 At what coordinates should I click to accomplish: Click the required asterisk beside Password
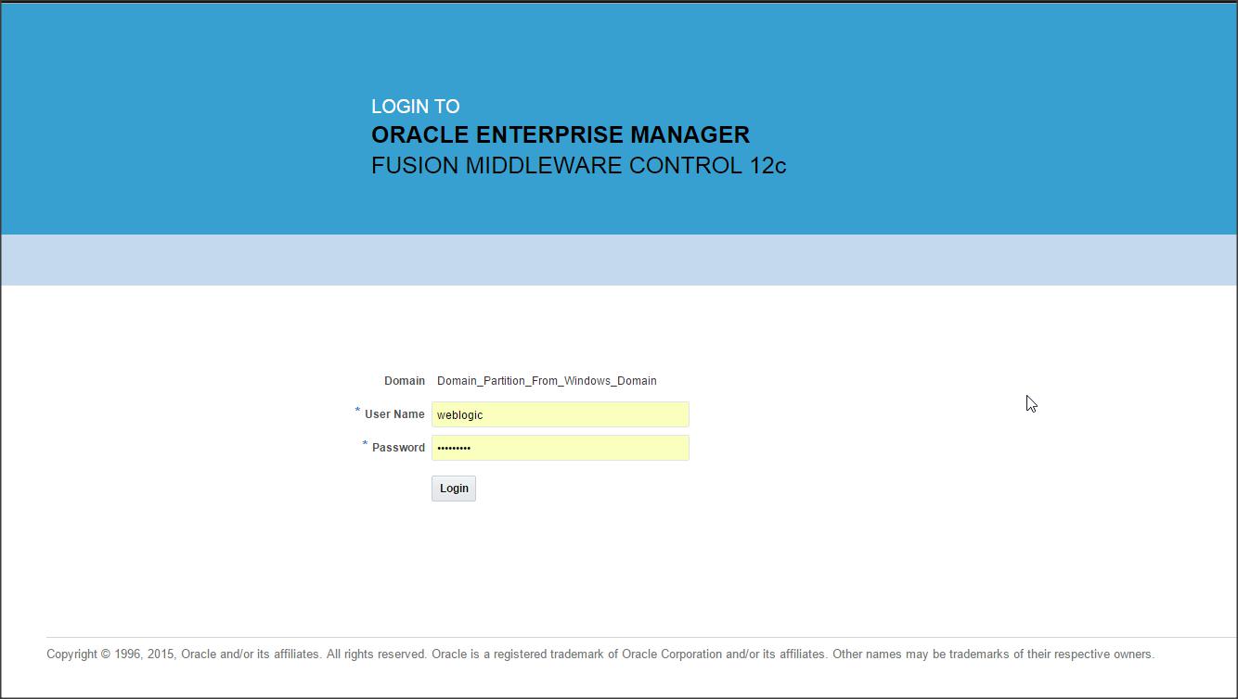(x=365, y=444)
